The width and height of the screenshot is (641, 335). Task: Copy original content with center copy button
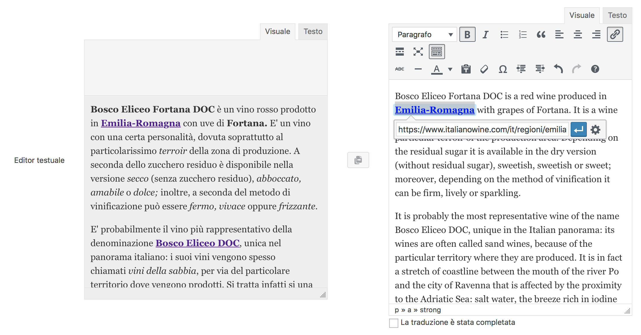pyautogui.click(x=358, y=160)
